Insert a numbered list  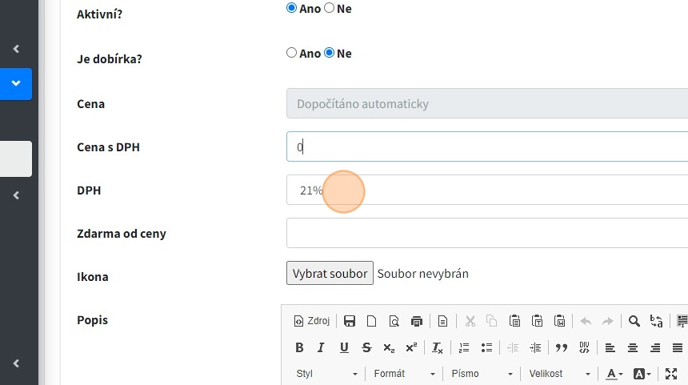tap(464, 347)
